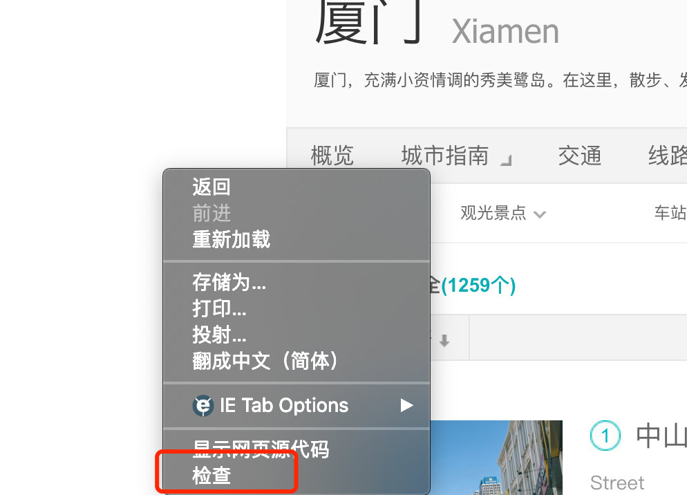Choose 检查 to open inspector
Viewport: 687px width, 495px height.
coord(211,476)
